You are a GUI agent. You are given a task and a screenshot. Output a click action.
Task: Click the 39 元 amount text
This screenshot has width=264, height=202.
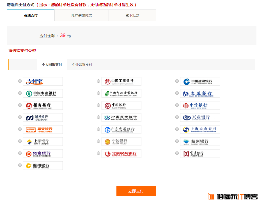coord(65,35)
